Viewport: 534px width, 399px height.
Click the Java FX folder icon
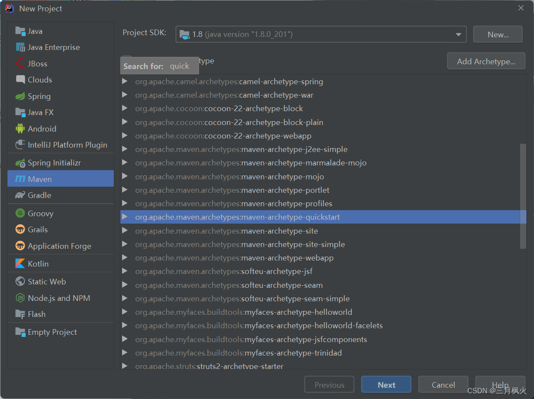(x=20, y=112)
